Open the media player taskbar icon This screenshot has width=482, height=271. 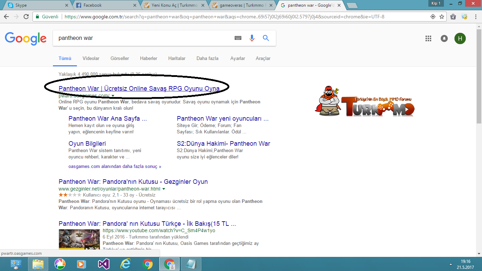click(x=82, y=264)
